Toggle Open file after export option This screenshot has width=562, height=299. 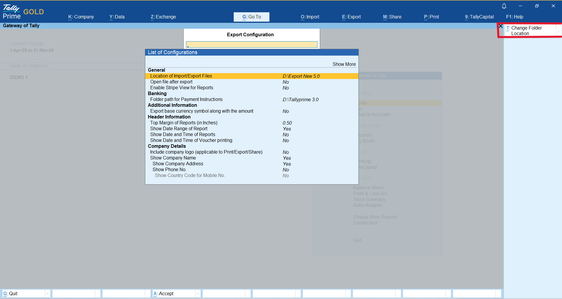coord(171,82)
